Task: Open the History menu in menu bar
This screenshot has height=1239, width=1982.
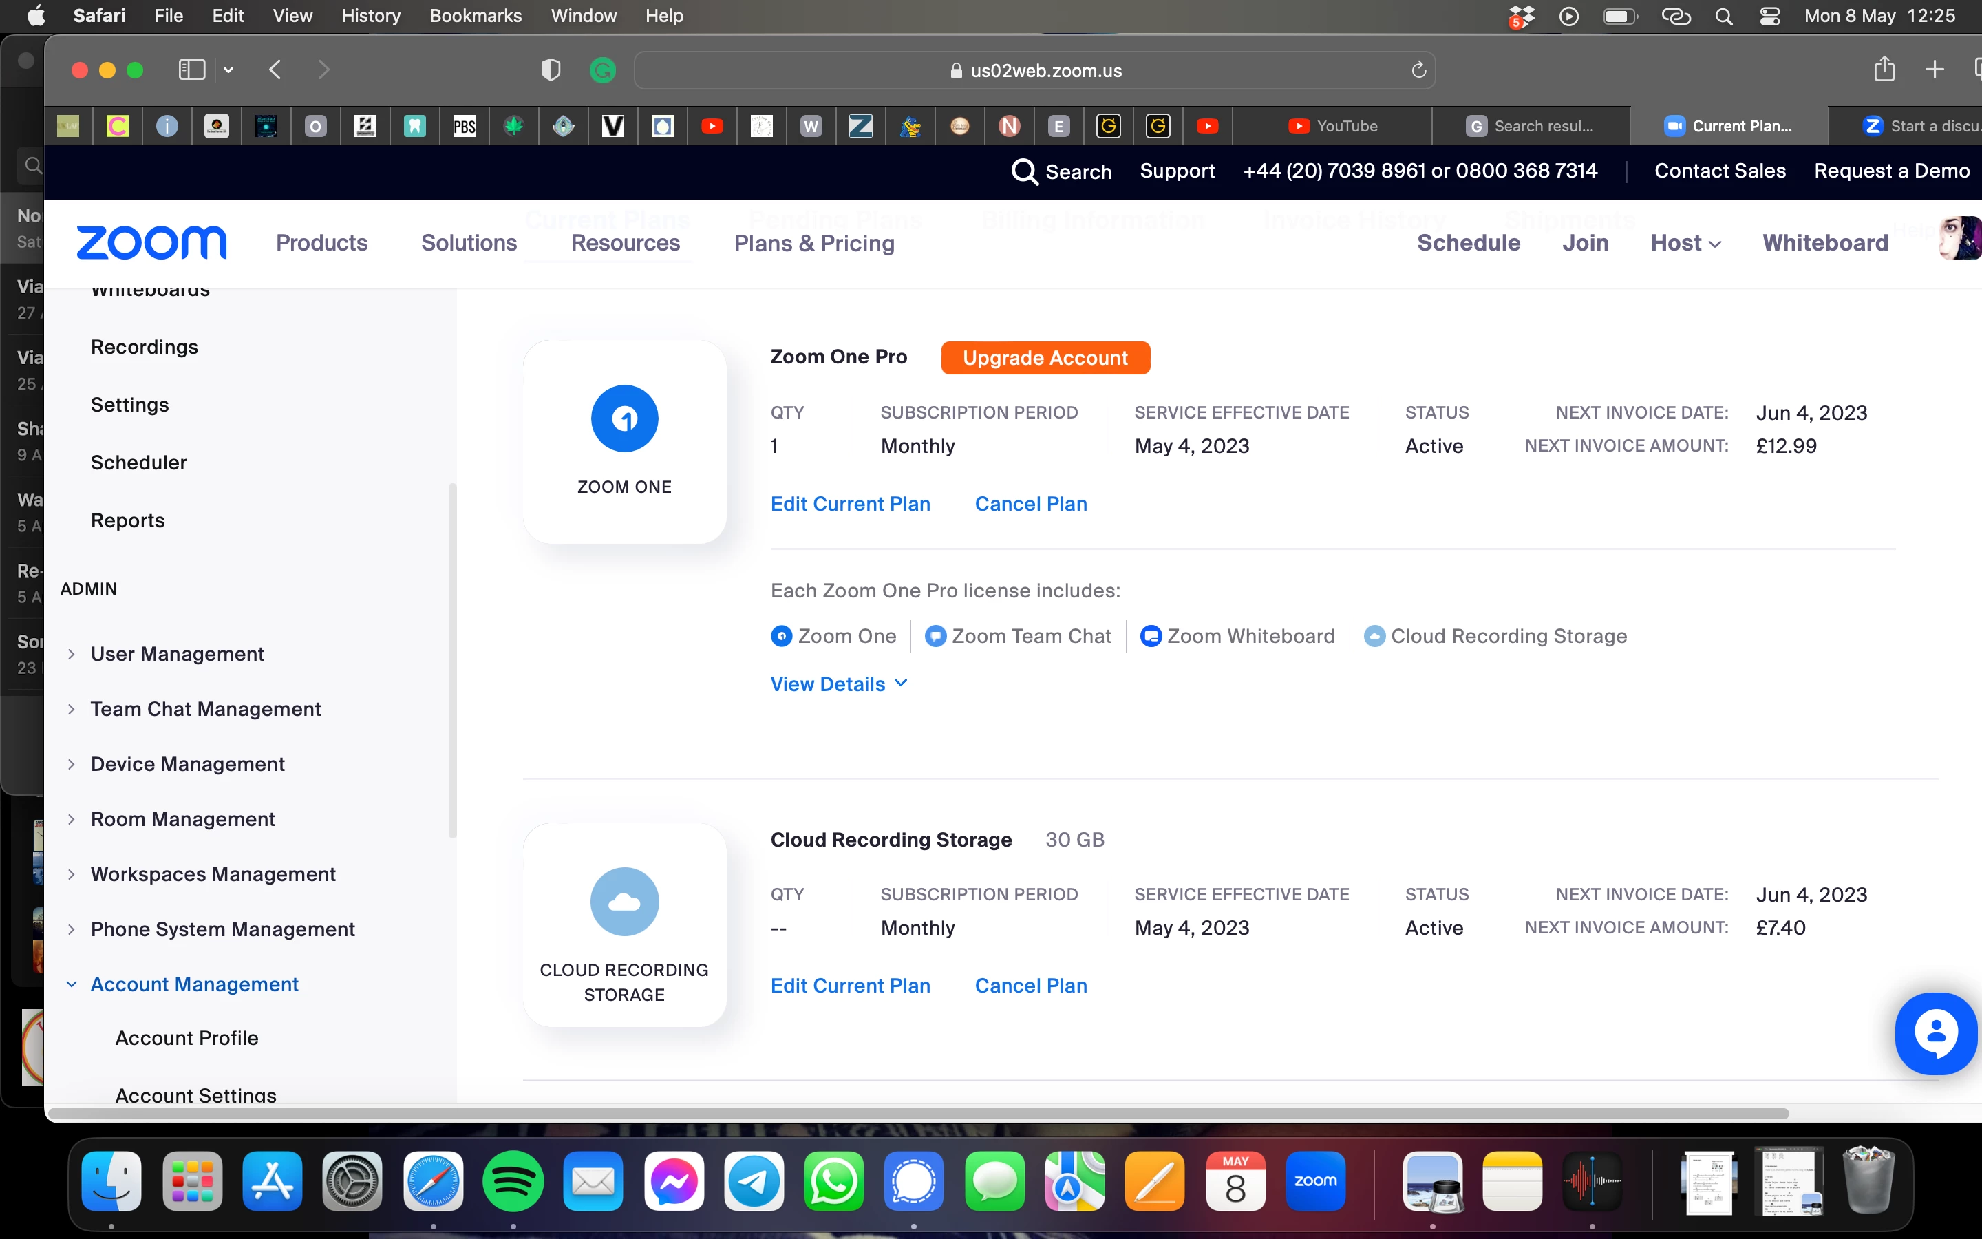Action: (x=370, y=16)
